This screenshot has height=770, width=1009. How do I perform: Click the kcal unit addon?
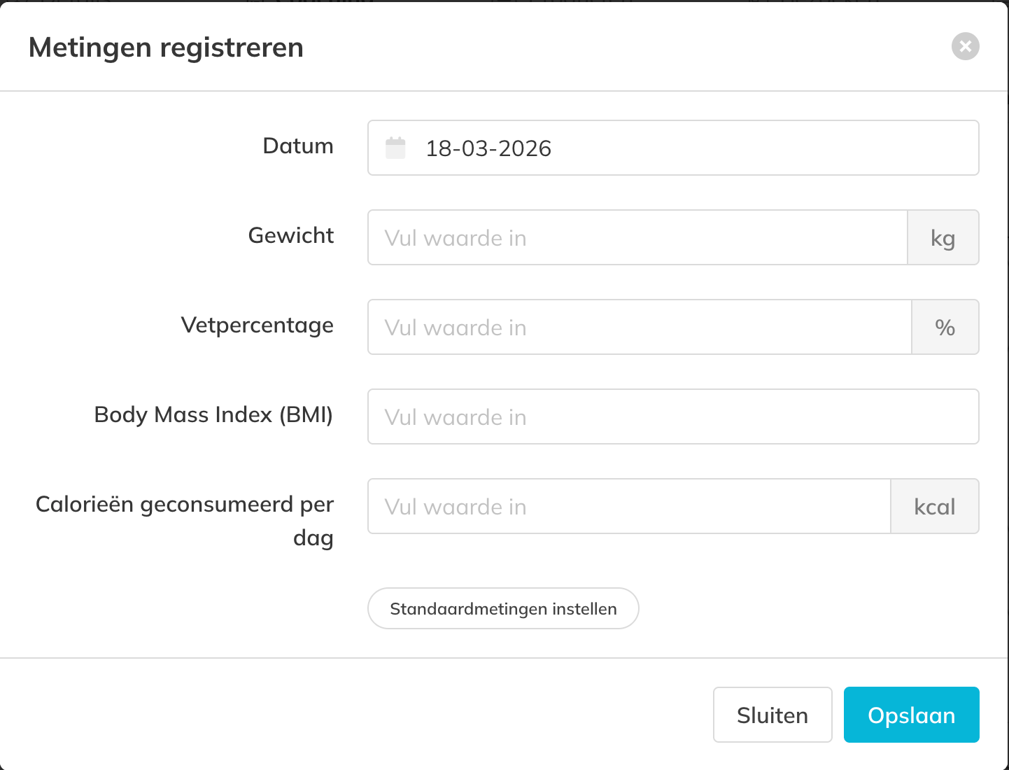tap(934, 507)
